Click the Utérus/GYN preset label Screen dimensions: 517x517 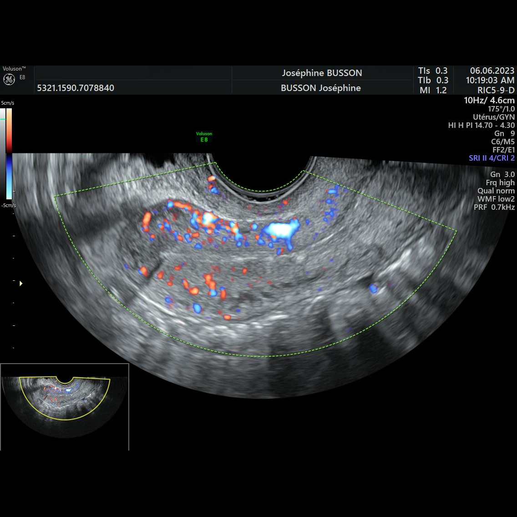(x=494, y=117)
